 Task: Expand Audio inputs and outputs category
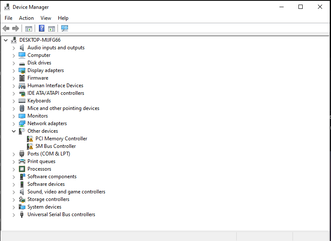point(14,48)
